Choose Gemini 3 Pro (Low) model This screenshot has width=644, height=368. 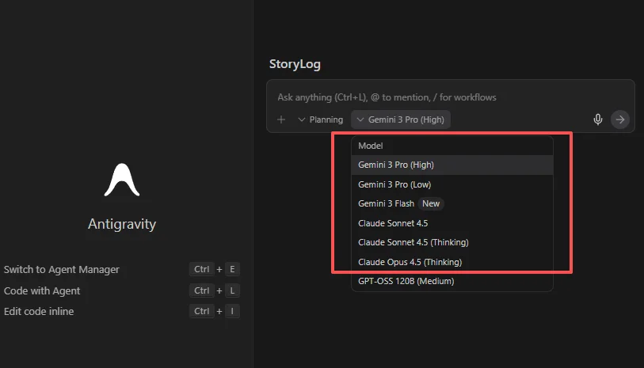pyautogui.click(x=394, y=184)
